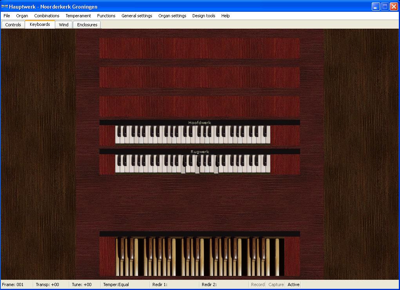Click the Capture status indicator
This screenshot has width=400, height=290.
[276, 285]
